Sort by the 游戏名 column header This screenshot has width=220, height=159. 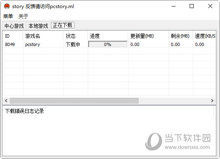coord(43,36)
